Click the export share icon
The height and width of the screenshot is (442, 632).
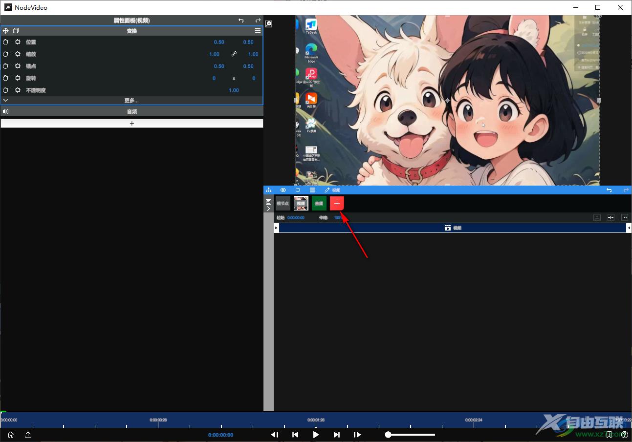pyautogui.click(x=28, y=435)
